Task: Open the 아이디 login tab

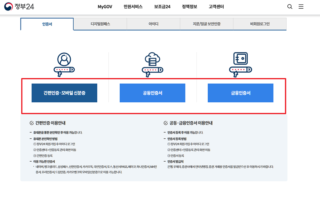Action: click(153, 24)
